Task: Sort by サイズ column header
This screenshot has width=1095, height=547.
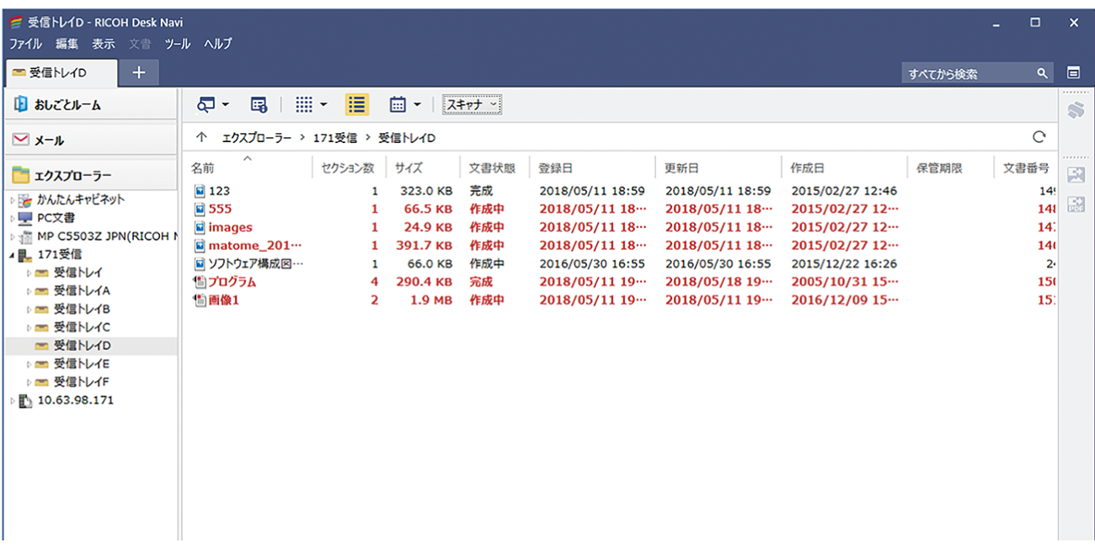Action: click(423, 167)
